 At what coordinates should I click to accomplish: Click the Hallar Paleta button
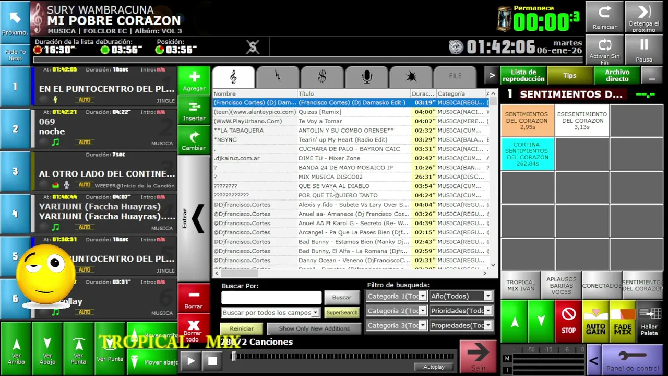coord(650,322)
